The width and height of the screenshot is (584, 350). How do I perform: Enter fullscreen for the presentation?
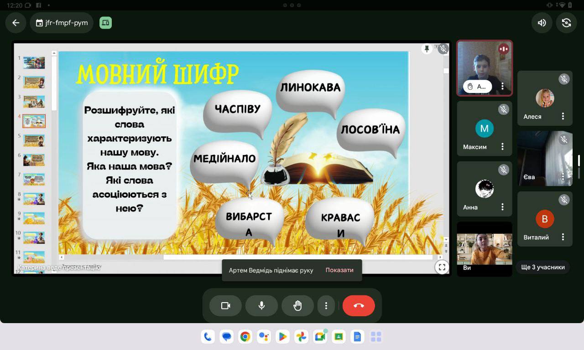442,268
